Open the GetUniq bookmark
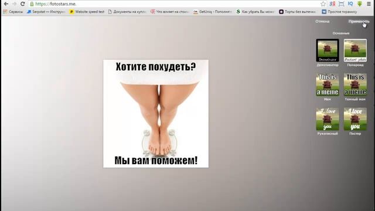Image resolution: width=375 pixels, height=211 pixels. pos(212,12)
